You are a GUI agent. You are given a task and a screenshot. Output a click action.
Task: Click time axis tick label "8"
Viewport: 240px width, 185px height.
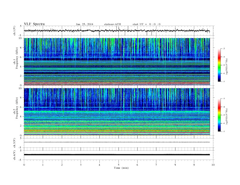tap(175, 165)
